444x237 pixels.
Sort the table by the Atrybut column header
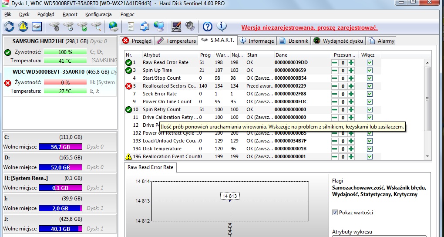coord(170,55)
